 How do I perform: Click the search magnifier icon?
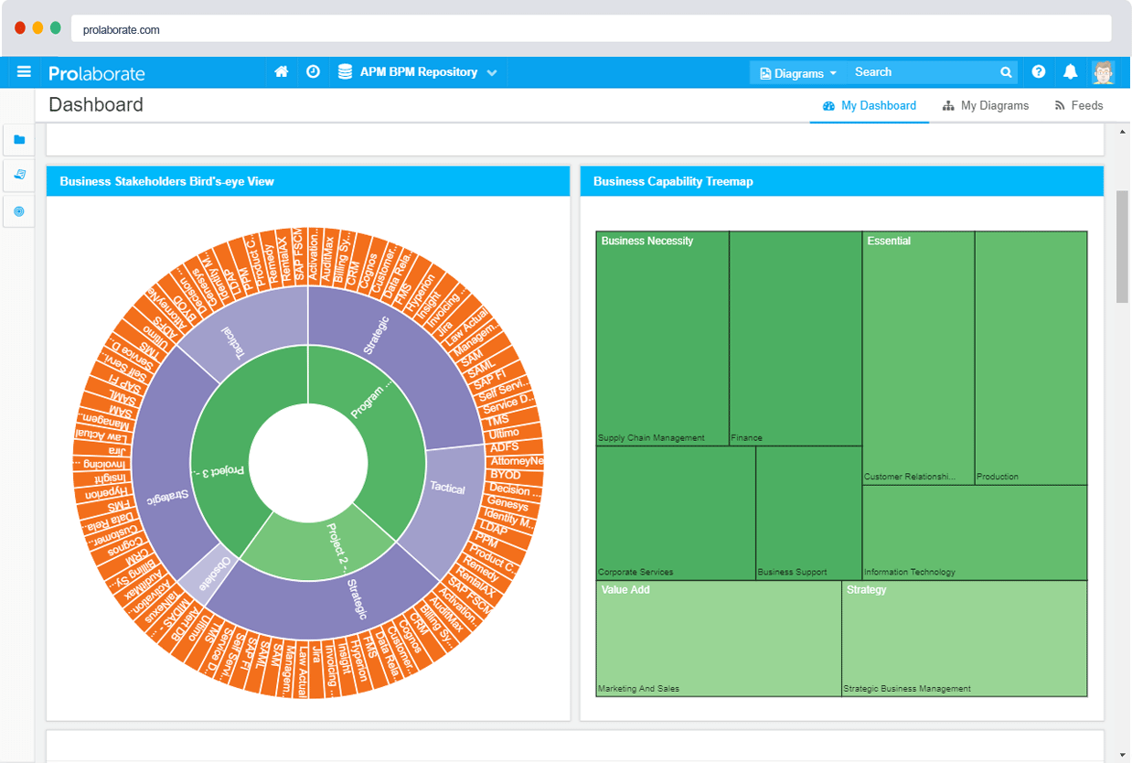1006,72
